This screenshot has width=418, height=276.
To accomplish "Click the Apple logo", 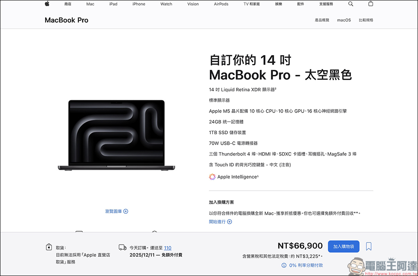I will pyautogui.click(x=47, y=4).
